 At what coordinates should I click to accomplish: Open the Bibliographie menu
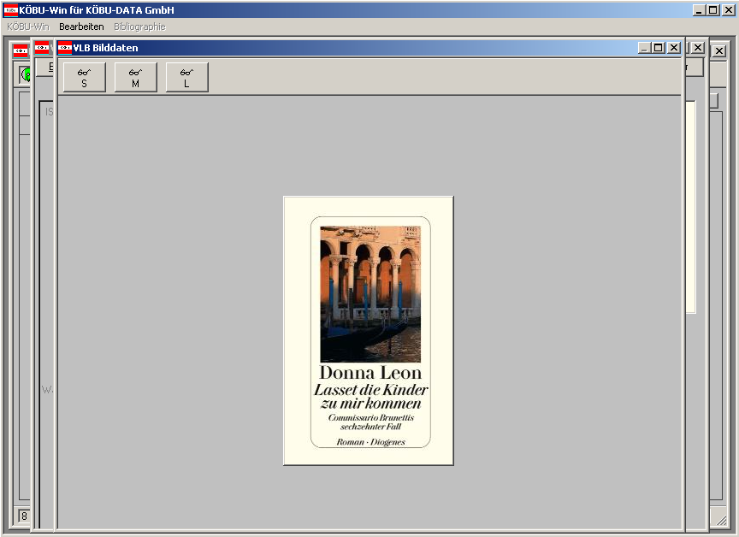[x=139, y=27]
